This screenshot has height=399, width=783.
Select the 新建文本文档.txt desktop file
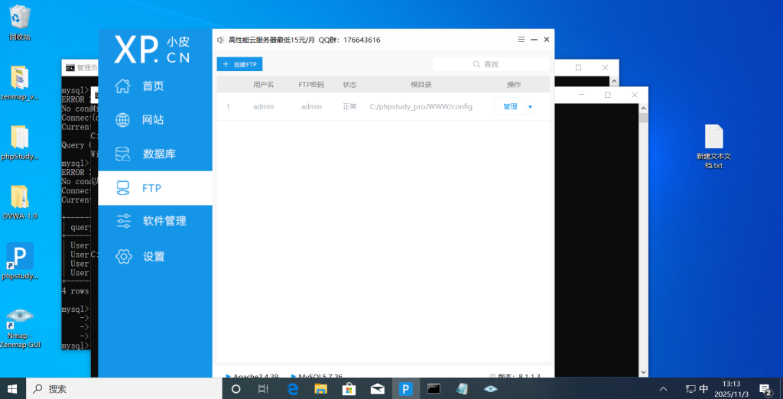pyautogui.click(x=713, y=146)
